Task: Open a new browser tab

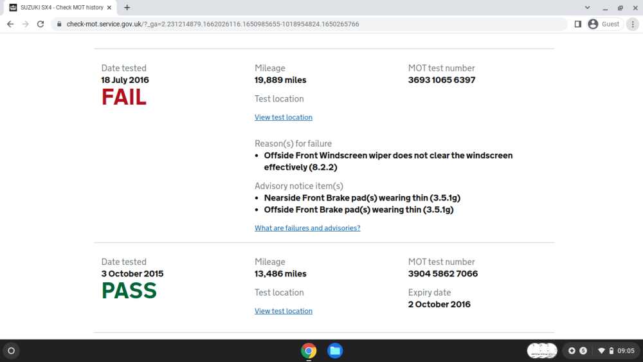Action: point(127,7)
